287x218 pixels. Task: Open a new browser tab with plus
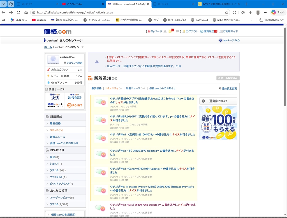coord(246,4)
